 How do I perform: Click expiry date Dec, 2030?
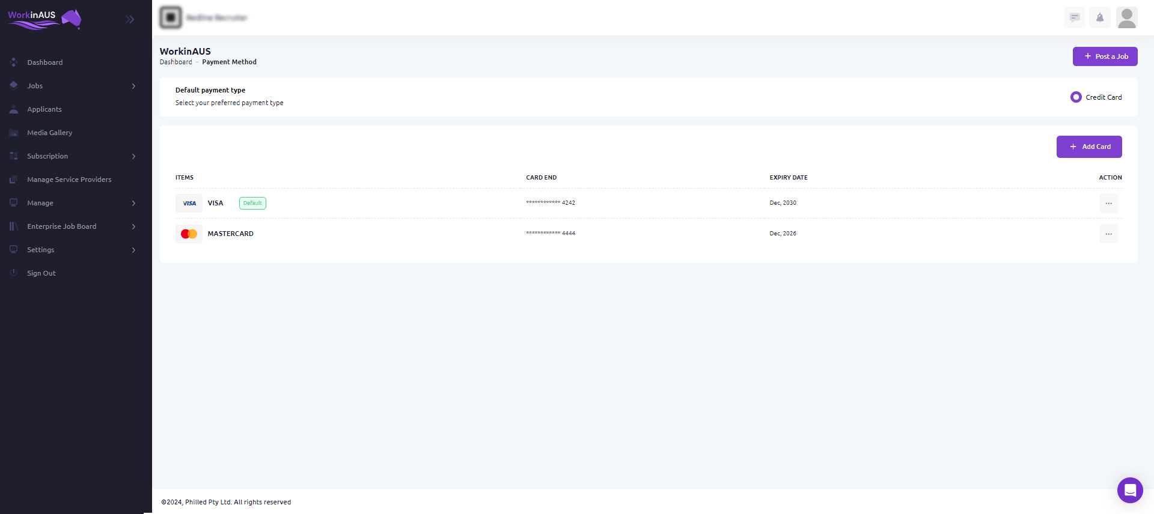pyautogui.click(x=783, y=203)
